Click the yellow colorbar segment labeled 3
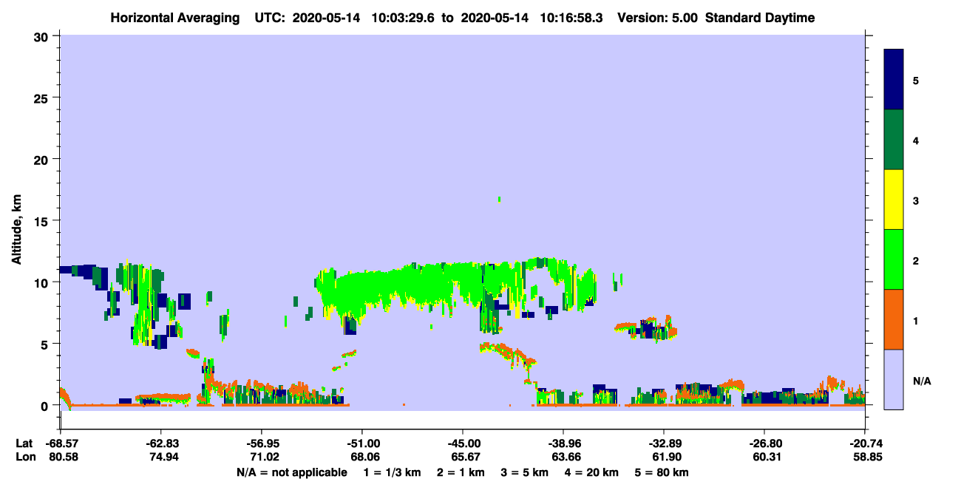The image size is (961, 493). (x=894, y=200)
